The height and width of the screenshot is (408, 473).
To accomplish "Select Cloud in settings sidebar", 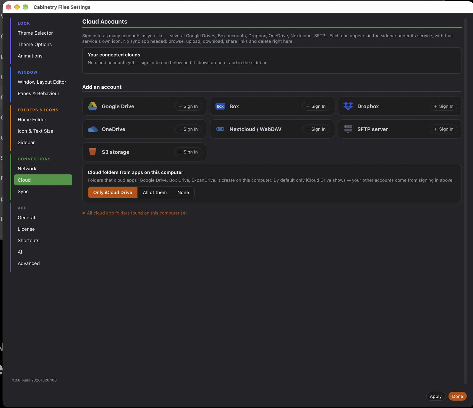I will tap(43, 180).
